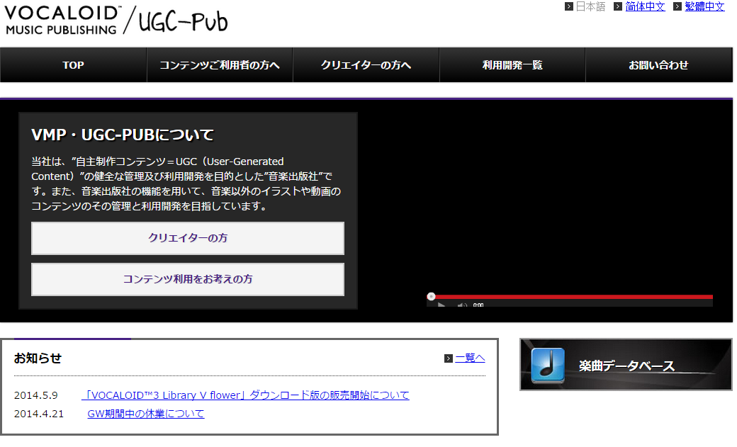The height and width of the screenshot is (447, 737).
Task: Click arrow icon beside 日本語
Action: point(569,6)
